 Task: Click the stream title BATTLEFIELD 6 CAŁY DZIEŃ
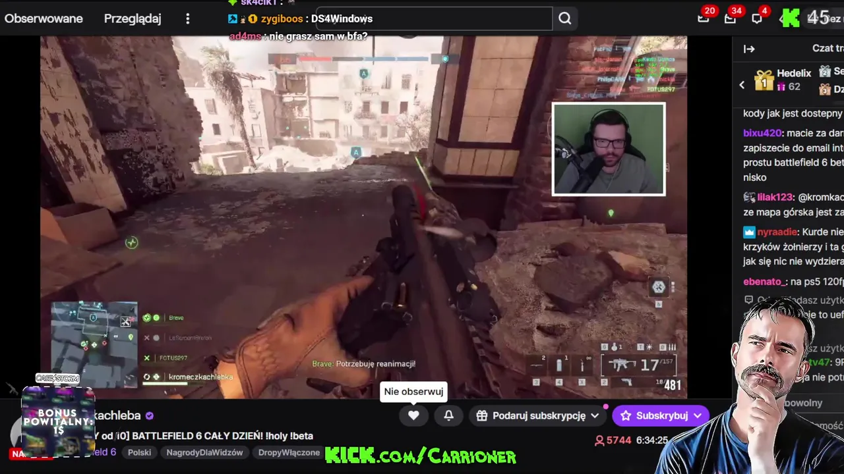(204, 436)
